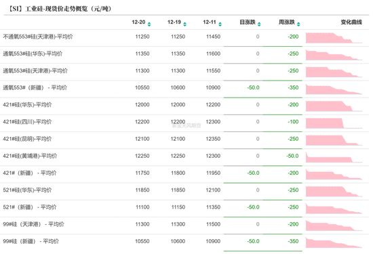Select row 421#硅(昆明)-平均价

coord(27,139)
